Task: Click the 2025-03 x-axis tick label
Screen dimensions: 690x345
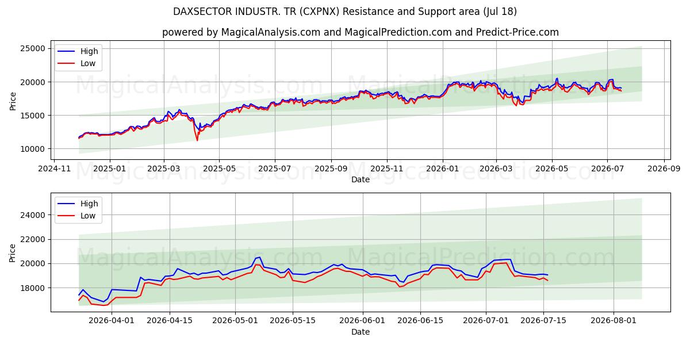Action: coord(163,169)
